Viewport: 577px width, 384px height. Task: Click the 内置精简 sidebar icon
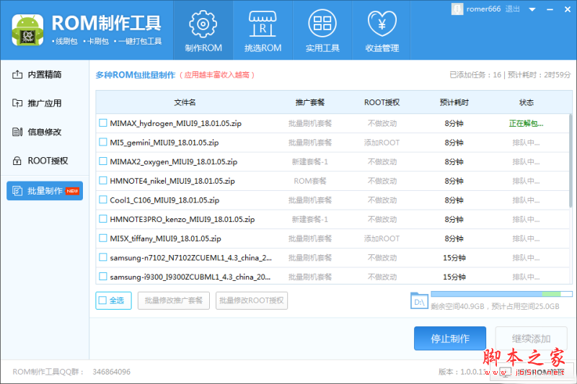point(17,75)
